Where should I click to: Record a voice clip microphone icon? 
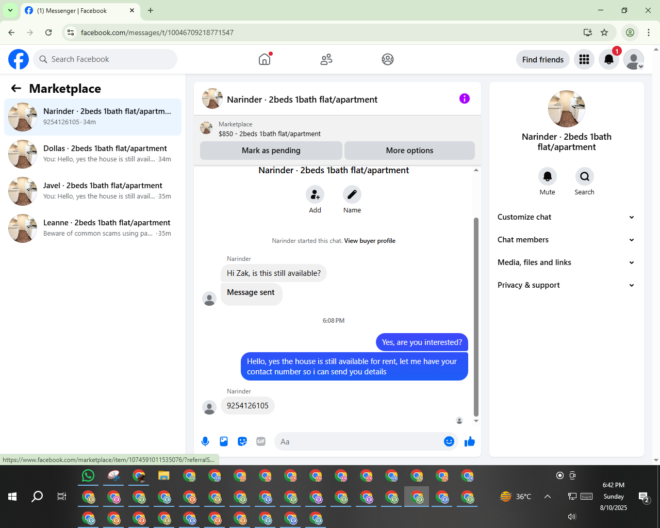205,441
